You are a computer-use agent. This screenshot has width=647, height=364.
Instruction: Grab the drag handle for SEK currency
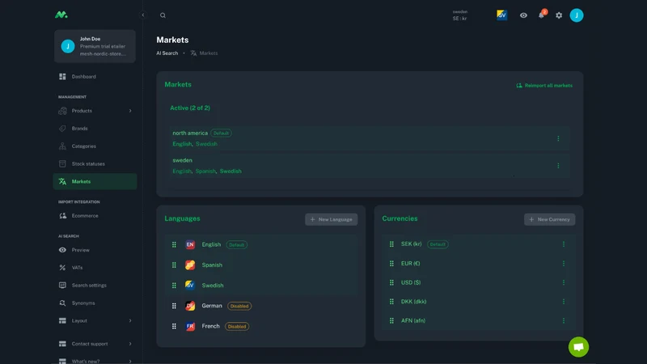(x=391, y=244)
